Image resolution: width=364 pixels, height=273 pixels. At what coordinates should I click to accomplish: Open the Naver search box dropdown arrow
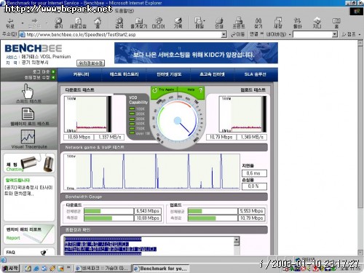pyautogui.click(x=335, y=34)
